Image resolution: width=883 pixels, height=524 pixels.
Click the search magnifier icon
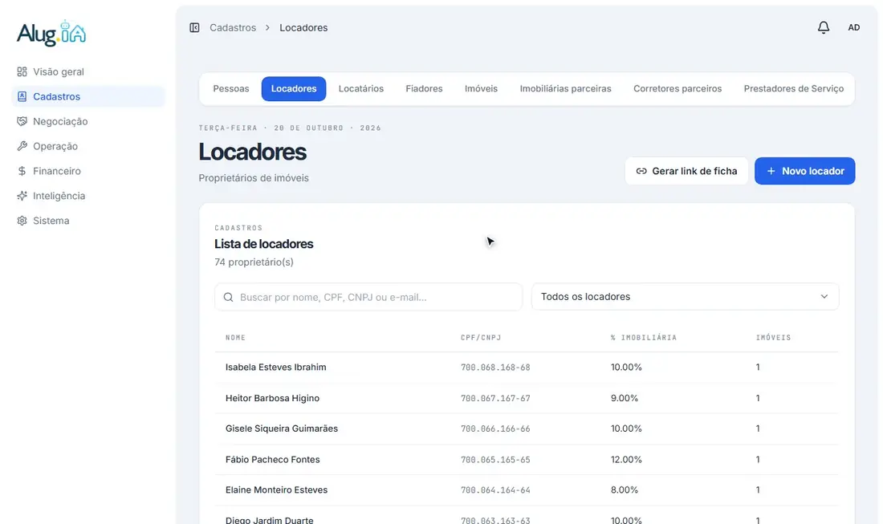tap(228, 297)
